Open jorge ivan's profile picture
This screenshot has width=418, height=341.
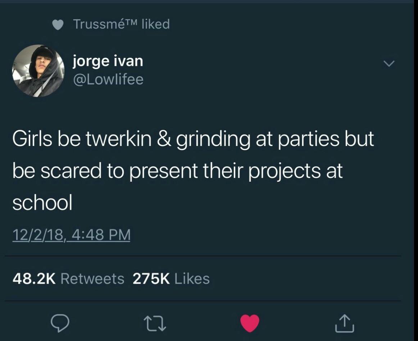(x=38, y=71)
